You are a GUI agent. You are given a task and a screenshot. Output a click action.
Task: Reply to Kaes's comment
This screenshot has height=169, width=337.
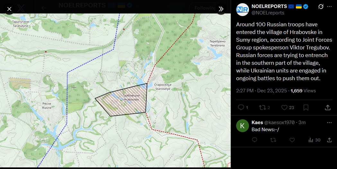coord(254,140)
